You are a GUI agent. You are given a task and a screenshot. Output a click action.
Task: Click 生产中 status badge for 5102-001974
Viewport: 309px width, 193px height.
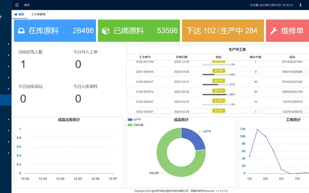(219, 91)
